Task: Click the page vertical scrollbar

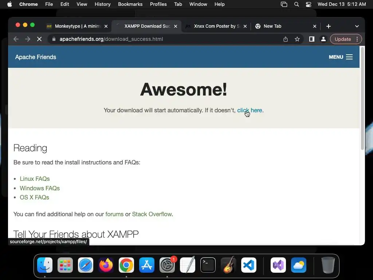Action: point(362,98)
